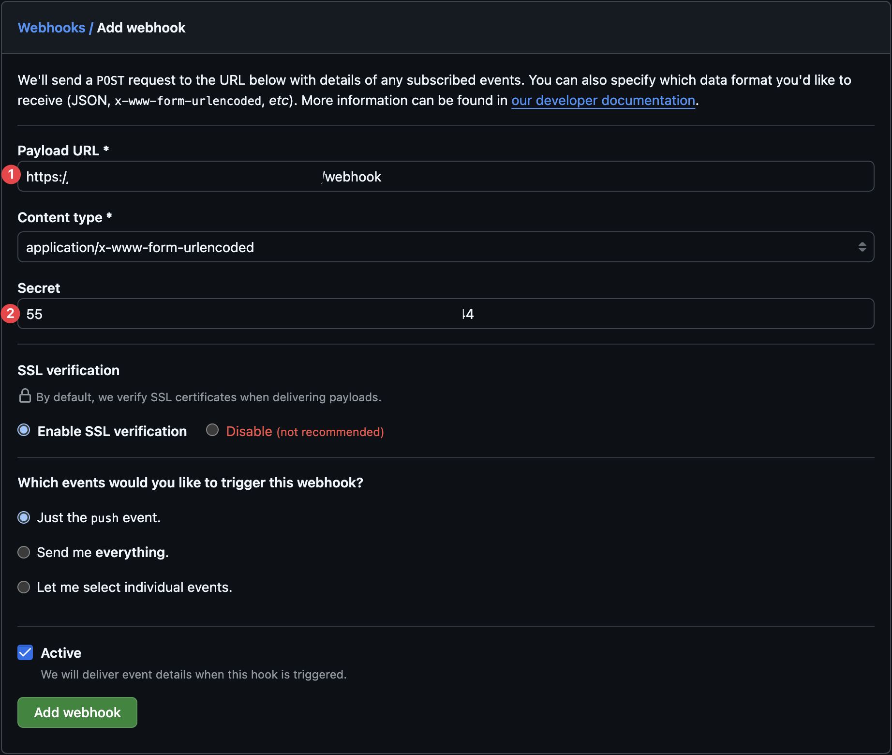Screen dimensions: 892x755
Task: Click the 'Add webhook' heading text
Action: (141, 28)
